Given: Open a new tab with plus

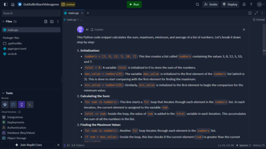Looking at the screenshot, I should click(x=88, y=13).
